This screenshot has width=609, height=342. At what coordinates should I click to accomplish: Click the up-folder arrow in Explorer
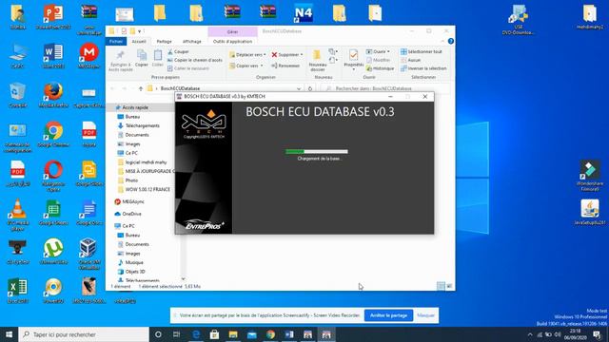[x=141, y=88]
